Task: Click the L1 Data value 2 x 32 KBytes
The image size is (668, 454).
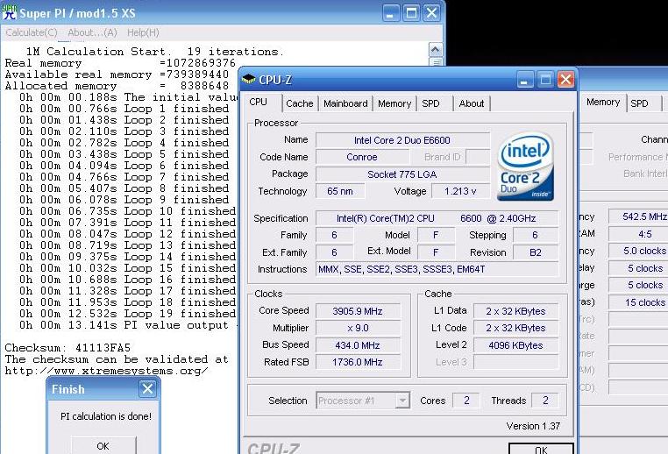Action: pyautogui.click(x=515, y=311)
